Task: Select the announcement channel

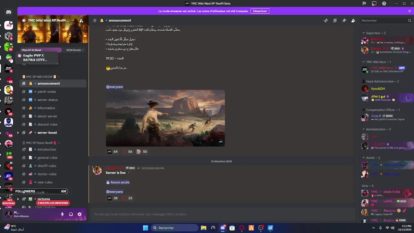Action: [53, 83]
